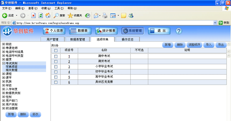Check the box for 小学毕业考试 row
231x121 pixels.
click(56, 67)
